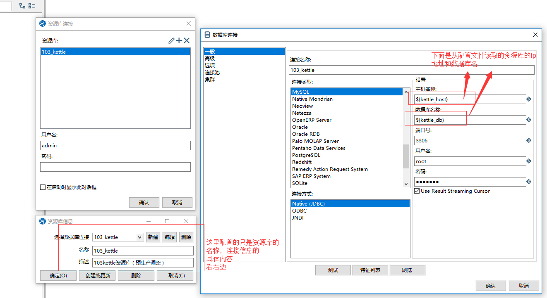The width and height of the screenshot is (547, 298).
Task: Click the 数据库名称 input with ${kettle_db}
Action: coord(470,120)
